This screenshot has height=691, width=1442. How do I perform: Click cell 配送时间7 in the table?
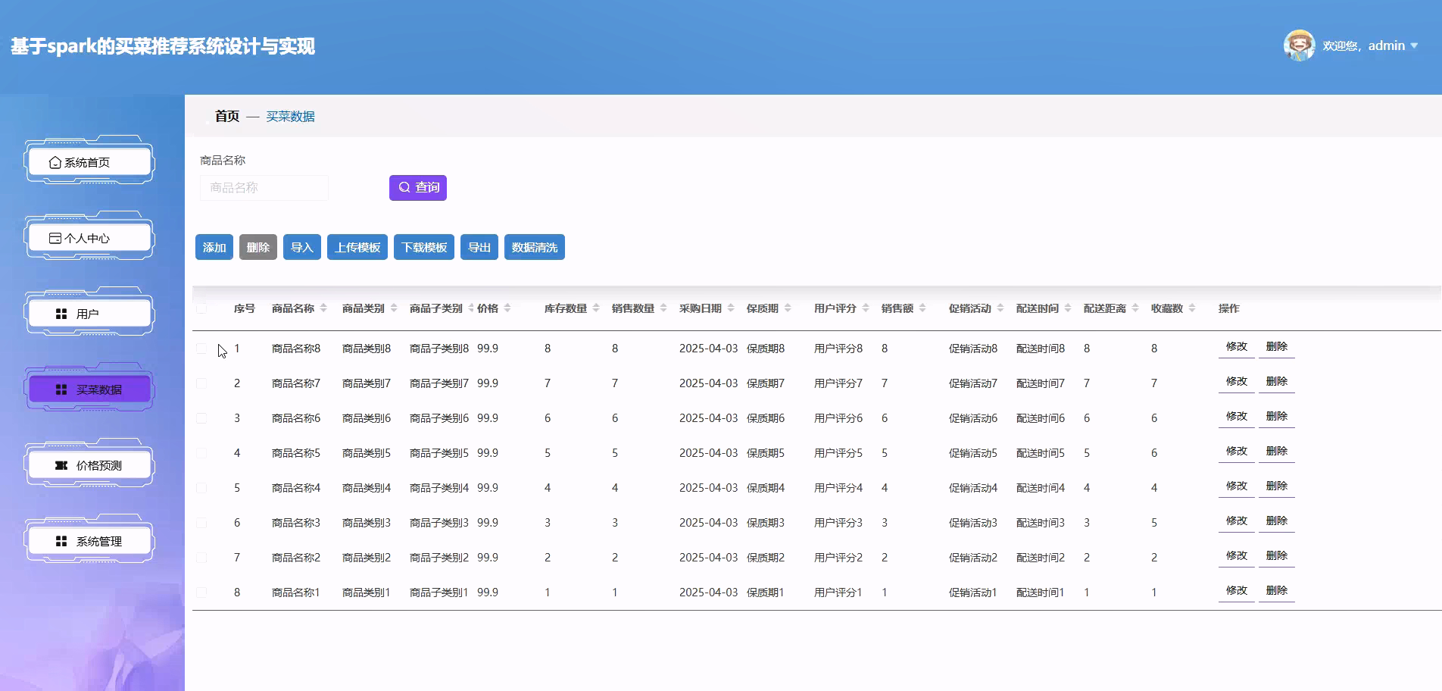[x=1041, y=383]
